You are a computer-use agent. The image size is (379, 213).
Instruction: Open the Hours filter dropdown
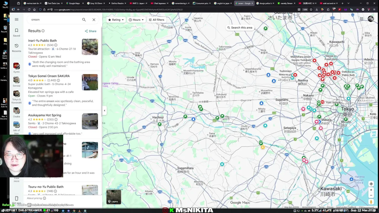[x=136, y=20]
